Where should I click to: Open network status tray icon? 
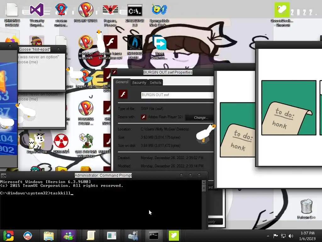(x=283, y=236)
